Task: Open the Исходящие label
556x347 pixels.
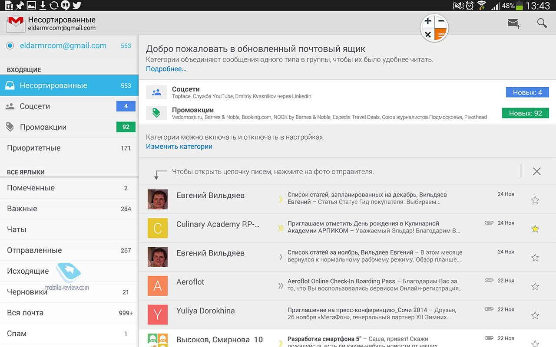Action: [69, 271]
